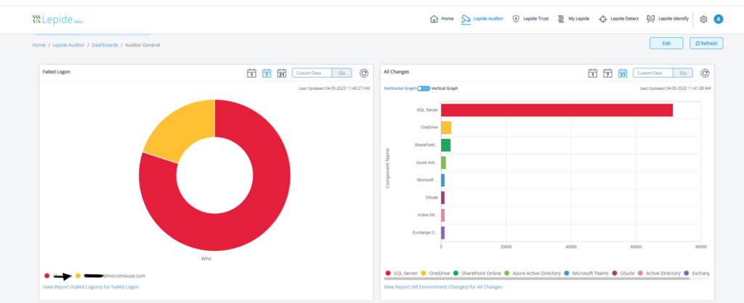The height and width of the screenshot is (303, 744).
Task: Open View Report (All Environment Changes) link
Action: coord(442,287)
